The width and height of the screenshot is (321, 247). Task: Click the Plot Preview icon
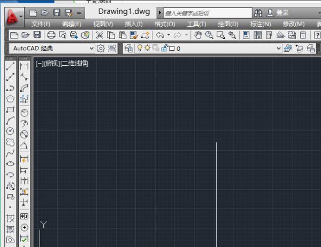tap(63, 35)
